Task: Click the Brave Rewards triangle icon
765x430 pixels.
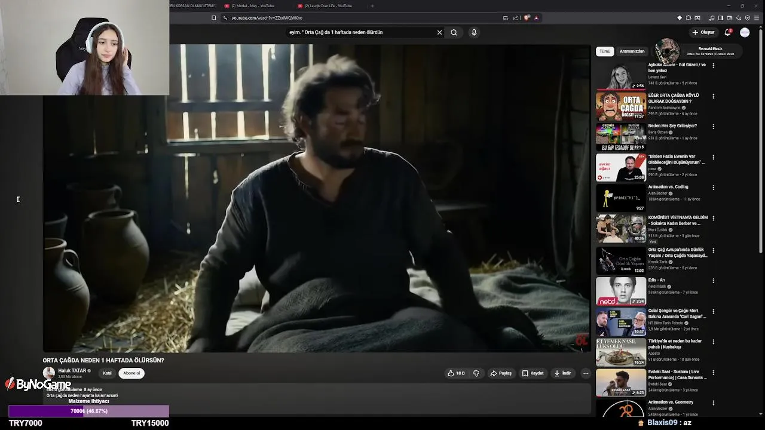Action: [536, 18]
